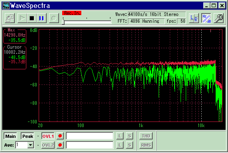Click the L load button for OVL1

[x=120, y=136]
